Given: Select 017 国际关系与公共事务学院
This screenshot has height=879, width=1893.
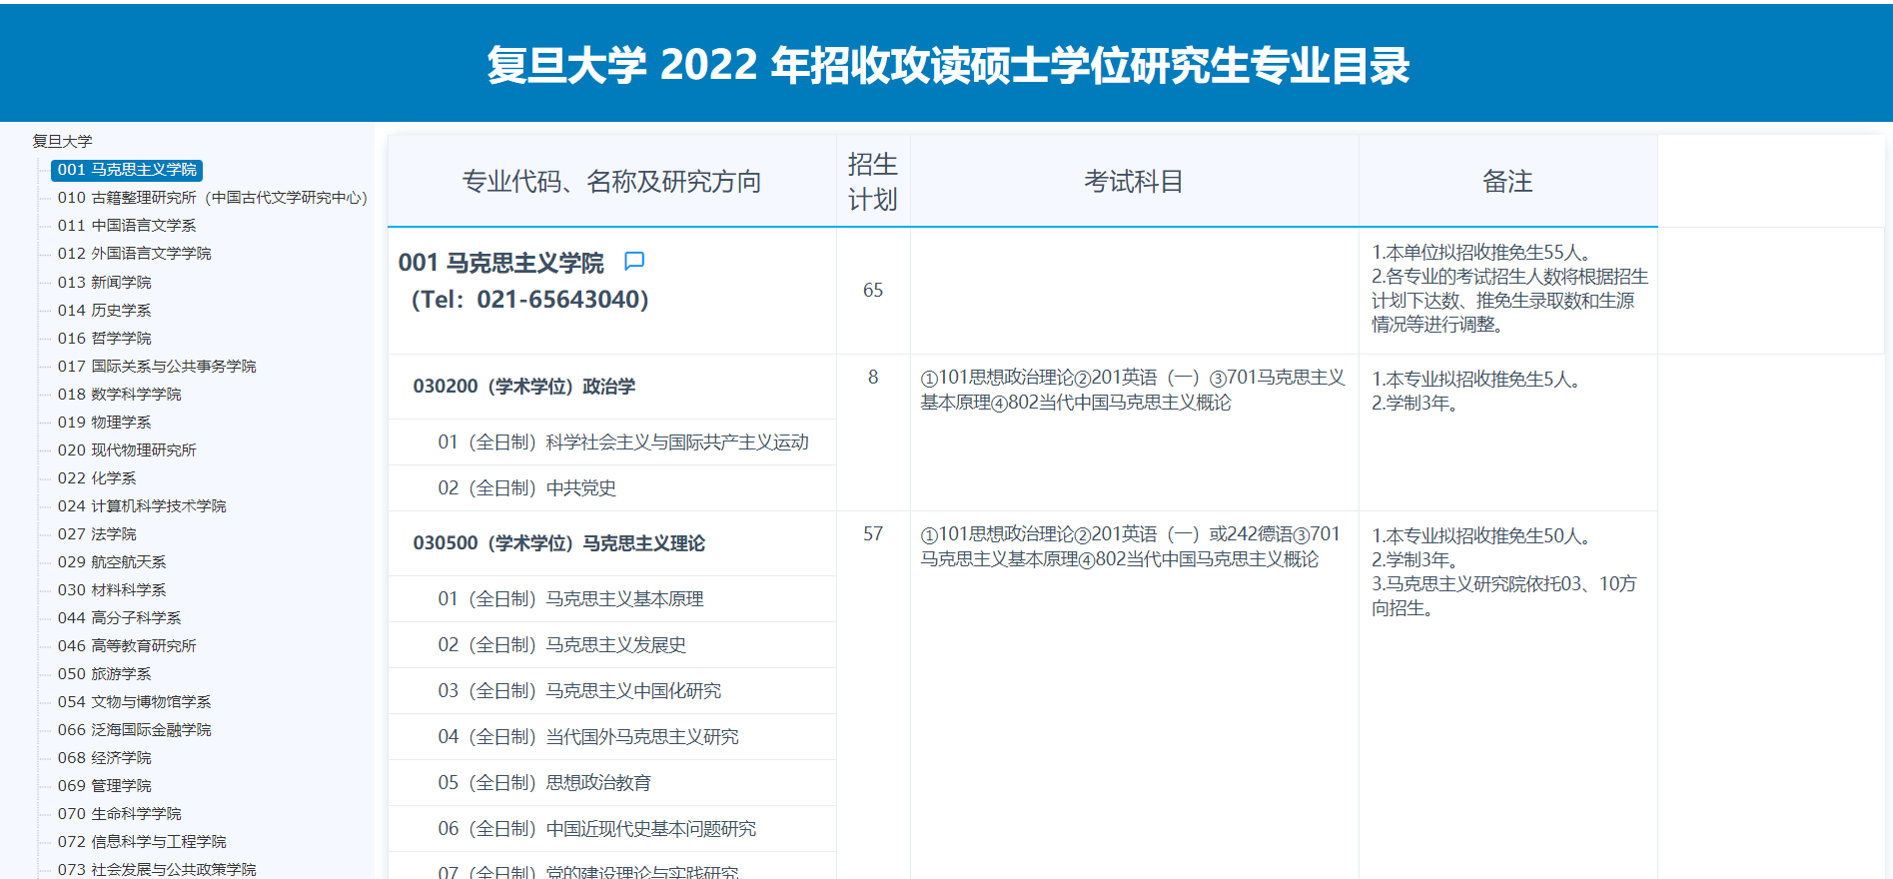Looking at the screenshot, I should point(157,367).
